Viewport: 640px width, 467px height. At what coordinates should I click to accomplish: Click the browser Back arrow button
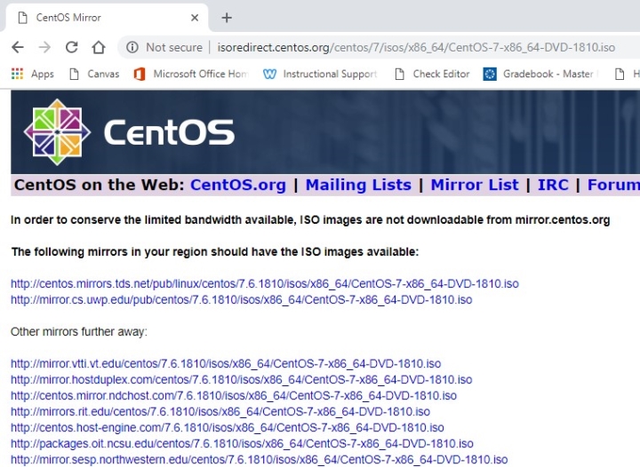click(x=18, y=47)
